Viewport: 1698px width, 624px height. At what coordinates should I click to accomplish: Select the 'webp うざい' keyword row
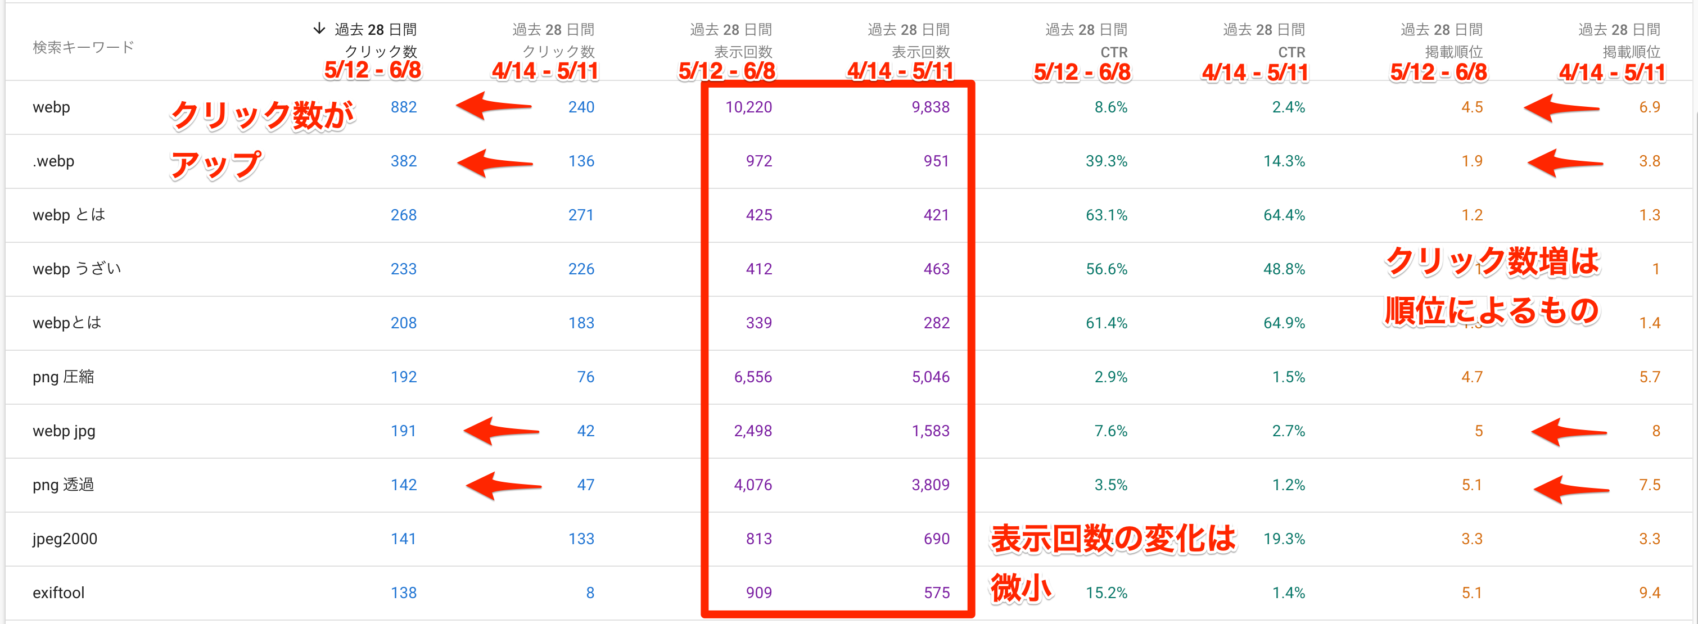coord(849,269)
